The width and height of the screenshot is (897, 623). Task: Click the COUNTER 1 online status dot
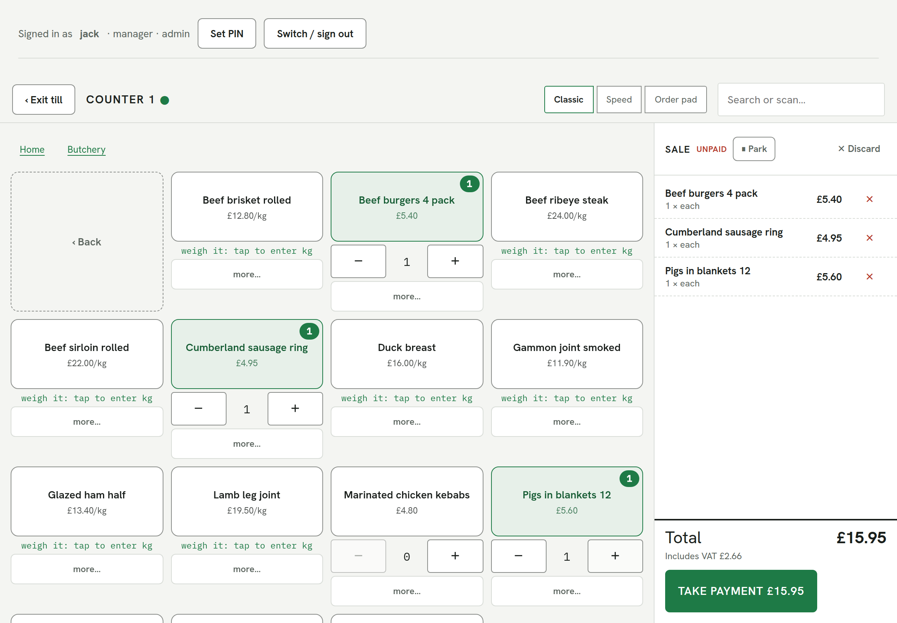tap(165, 100)
